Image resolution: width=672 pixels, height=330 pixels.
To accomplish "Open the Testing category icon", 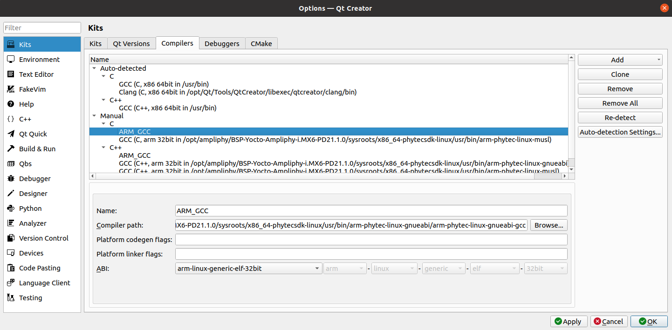I will tap(11, 298).
